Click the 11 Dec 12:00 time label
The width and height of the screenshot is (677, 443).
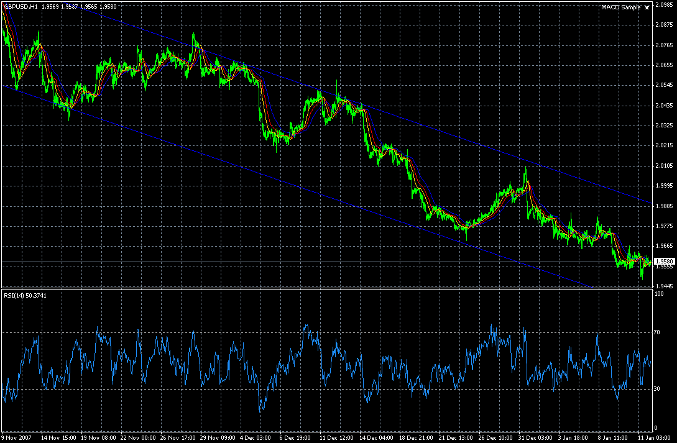click(337, 438)
